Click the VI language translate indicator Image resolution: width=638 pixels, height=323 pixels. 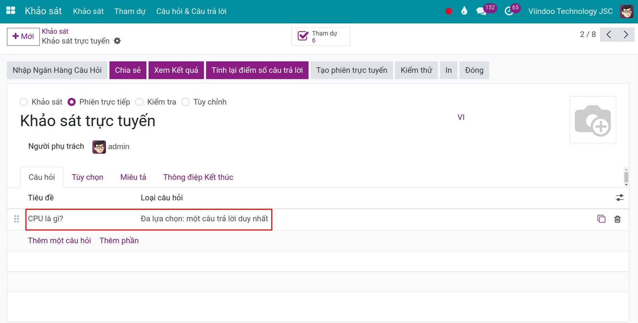(x=461, y=117)
